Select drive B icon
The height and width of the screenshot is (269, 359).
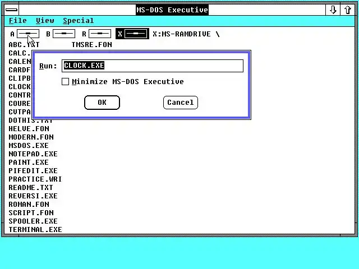(64, 34)
